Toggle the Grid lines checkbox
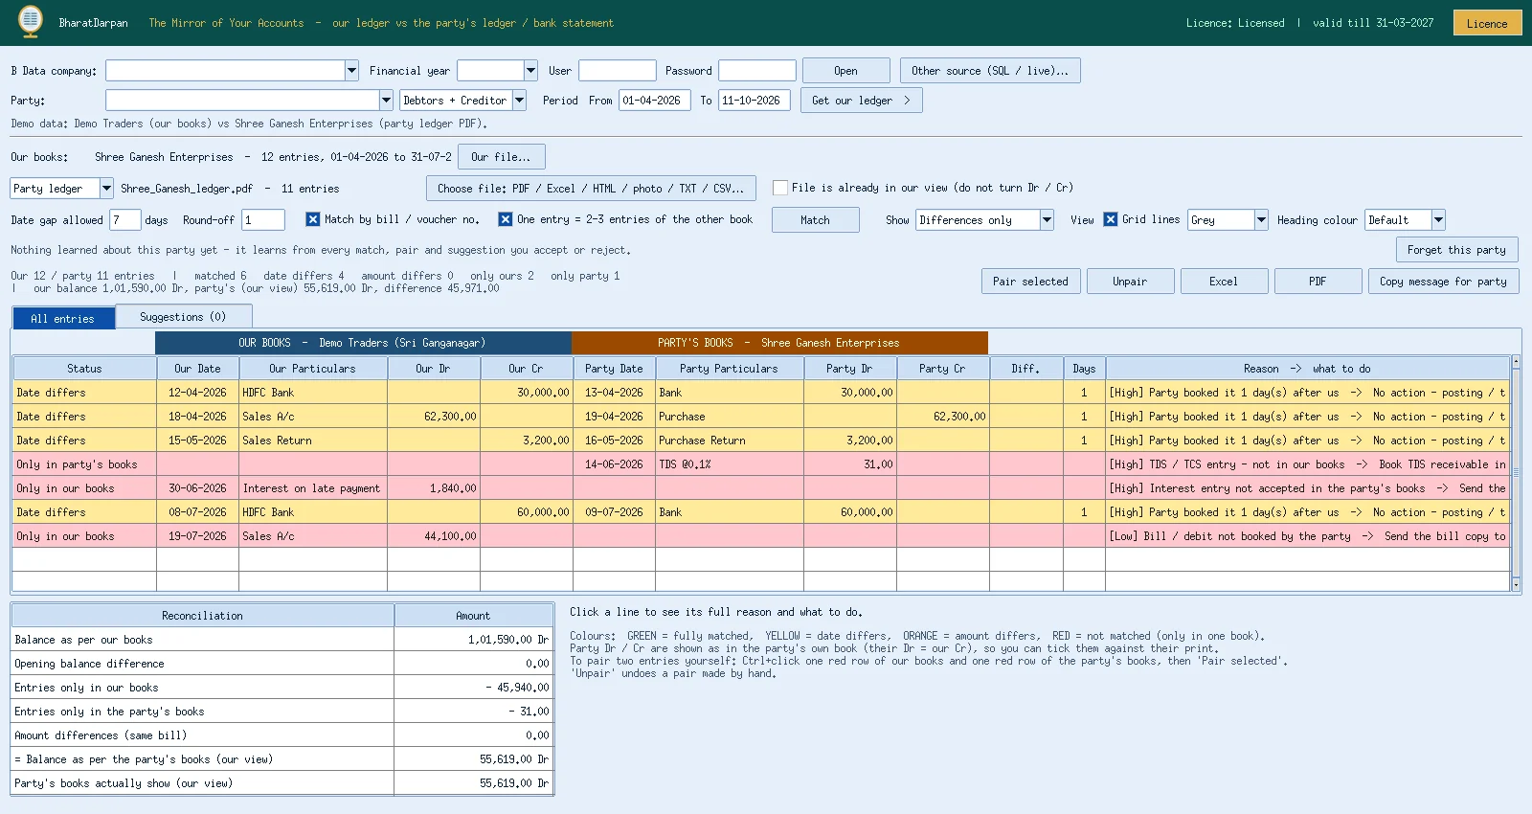 (1111, 219)
